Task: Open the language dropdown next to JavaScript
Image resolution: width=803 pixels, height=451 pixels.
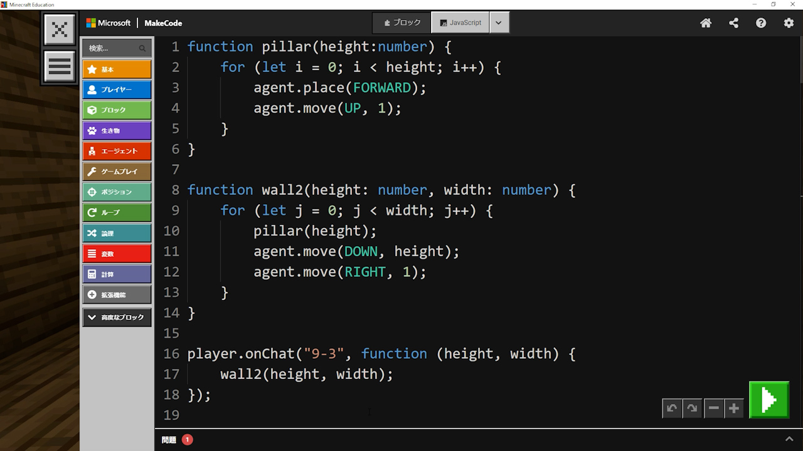Action: [x=499, y=23]
